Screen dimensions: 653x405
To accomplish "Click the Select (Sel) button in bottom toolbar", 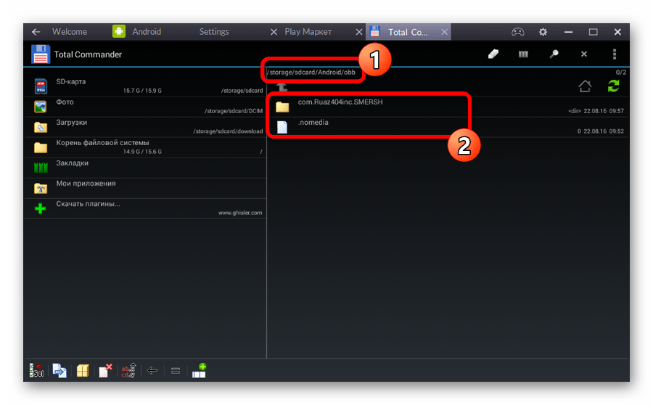I will click(37, 370).
